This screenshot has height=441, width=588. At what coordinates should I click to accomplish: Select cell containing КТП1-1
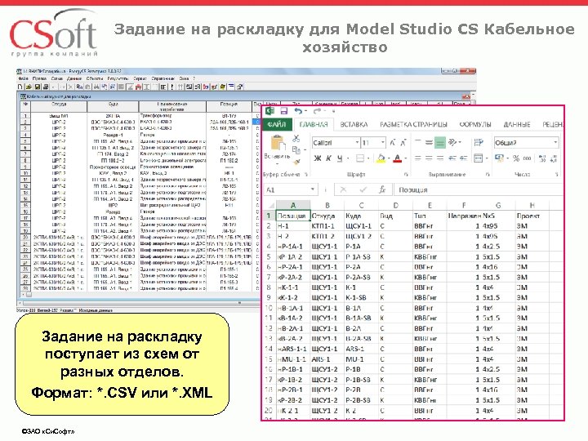(x=327, y=226)
